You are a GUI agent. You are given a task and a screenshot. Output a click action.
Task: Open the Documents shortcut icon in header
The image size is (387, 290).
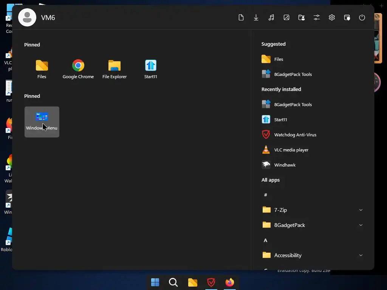click(x=241, y=17)
